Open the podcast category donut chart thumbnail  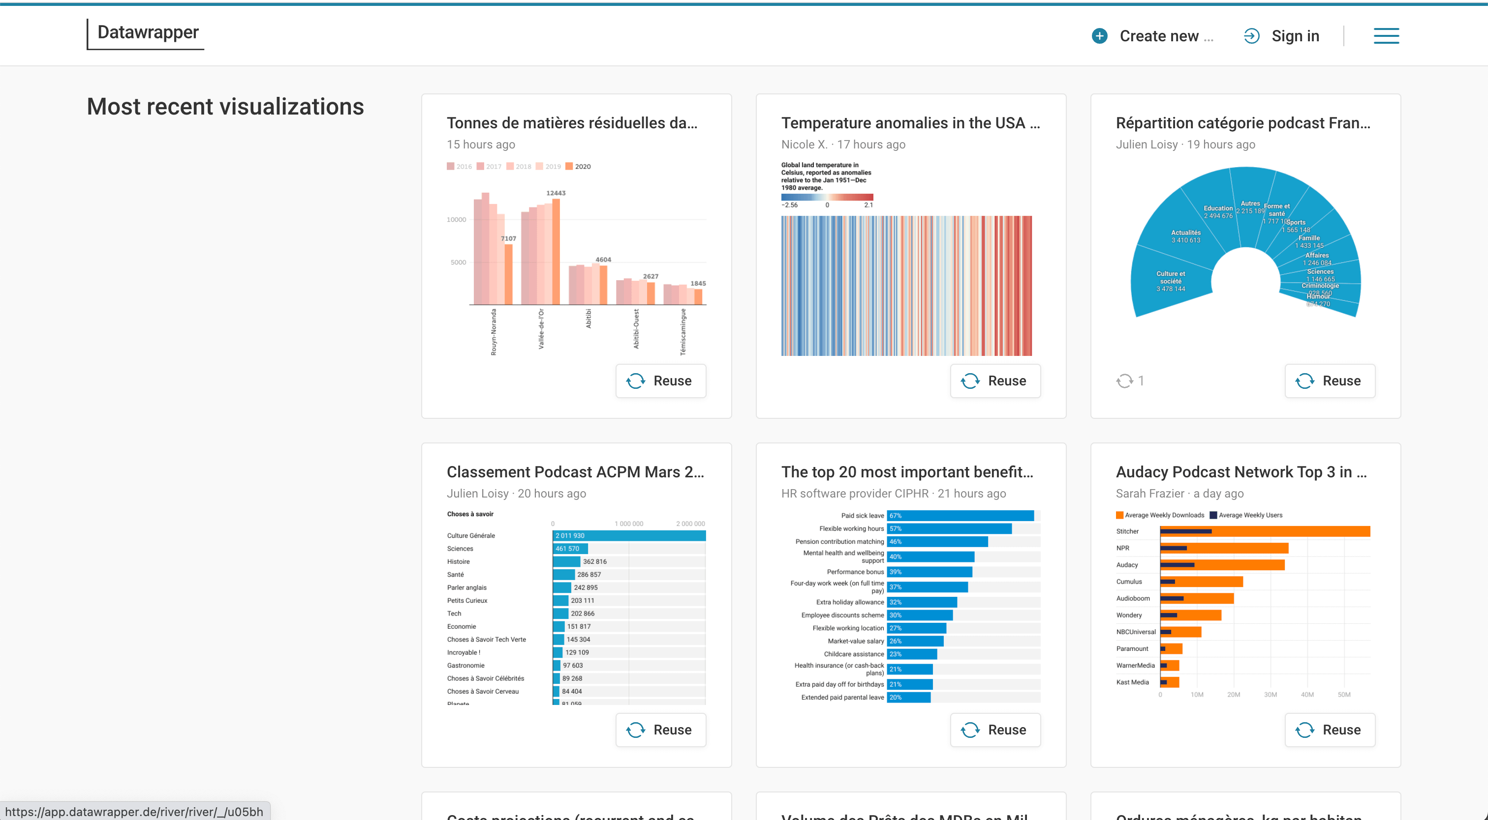click(1245, 242)
